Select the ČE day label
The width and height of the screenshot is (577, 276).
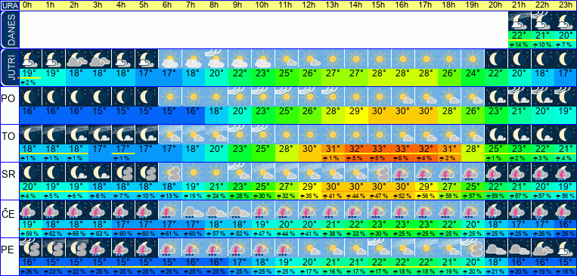click(x=8, y=212)
